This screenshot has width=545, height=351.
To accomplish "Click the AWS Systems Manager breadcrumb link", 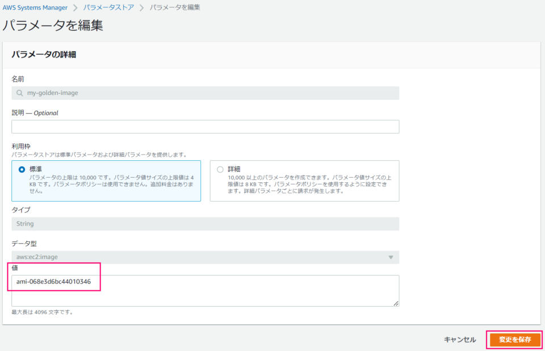I will pyautogui.click(x=35, y=7).
